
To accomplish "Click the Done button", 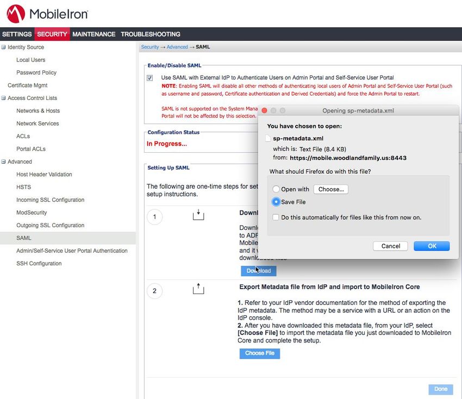I will [441, 389].
